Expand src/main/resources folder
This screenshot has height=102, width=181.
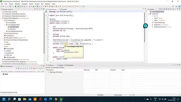3,33
